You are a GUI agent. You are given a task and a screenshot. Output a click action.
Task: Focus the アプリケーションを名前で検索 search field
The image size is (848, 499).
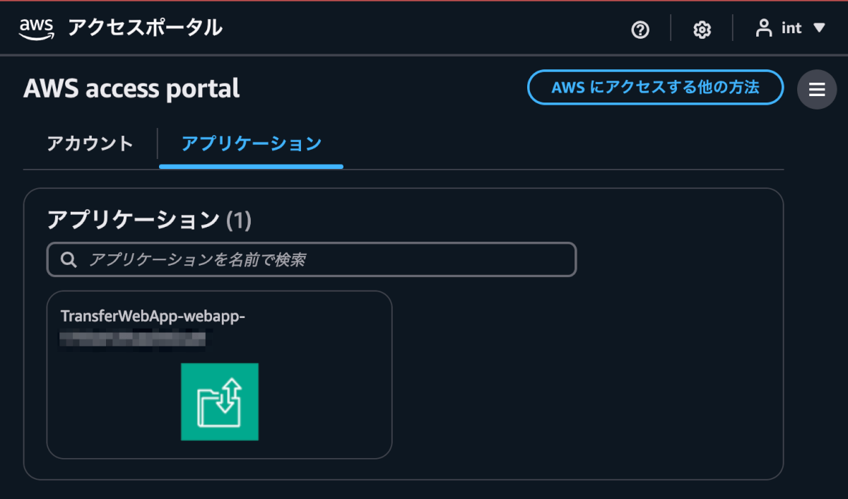point(312,259)
